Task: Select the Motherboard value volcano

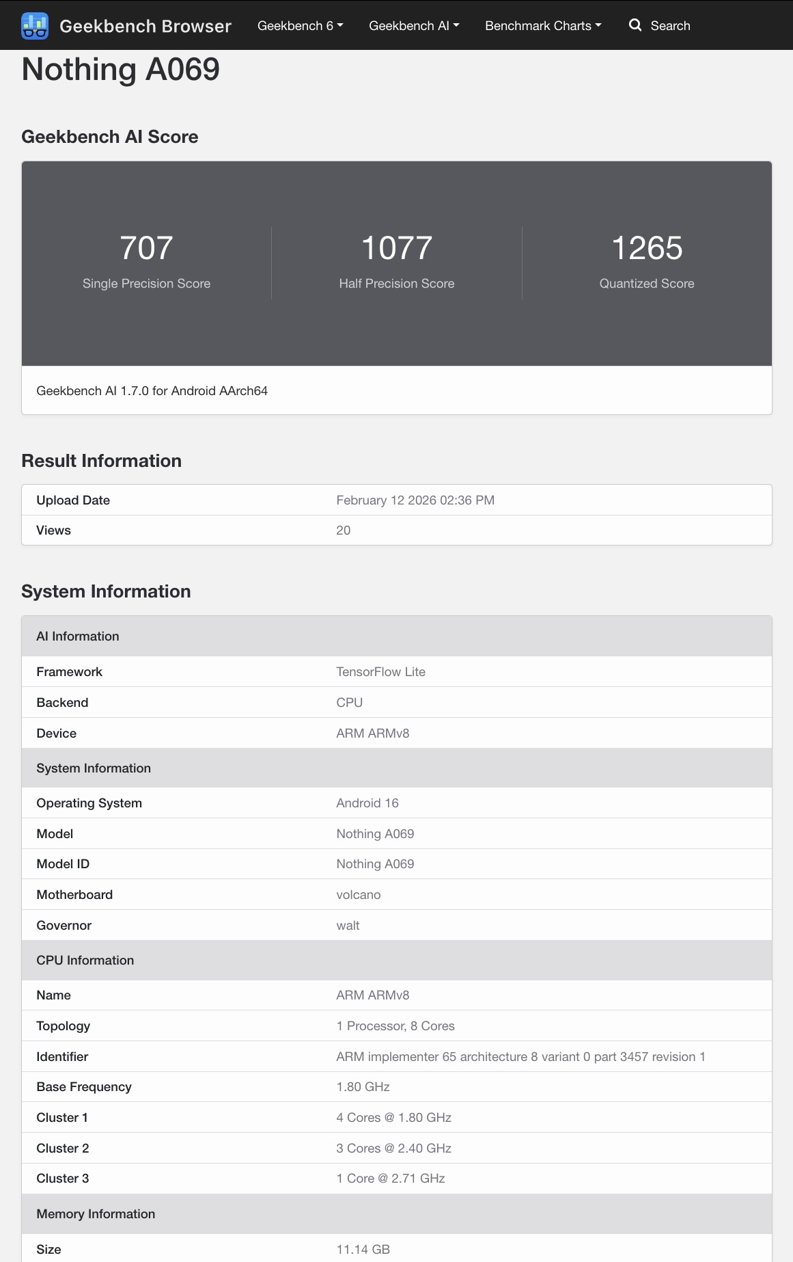Action: (358, 894)
